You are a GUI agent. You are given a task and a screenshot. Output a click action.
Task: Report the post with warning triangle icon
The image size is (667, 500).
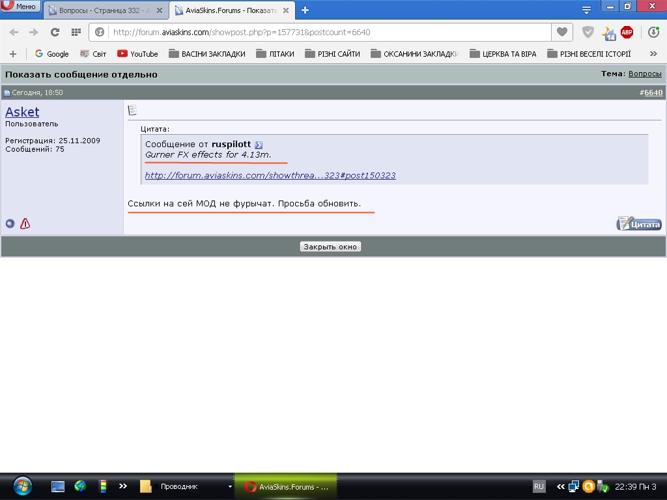[x=25, y=223]
